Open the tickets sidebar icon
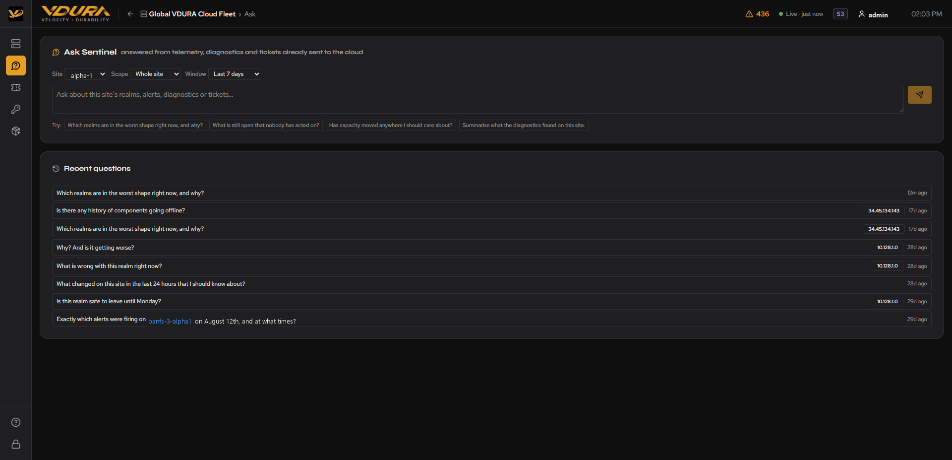Viewport: 952px width, 460px height. (x=16, y=87)
